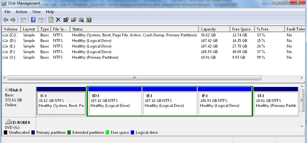
Task: Open the File menu
Action: (x=8, y=12)
